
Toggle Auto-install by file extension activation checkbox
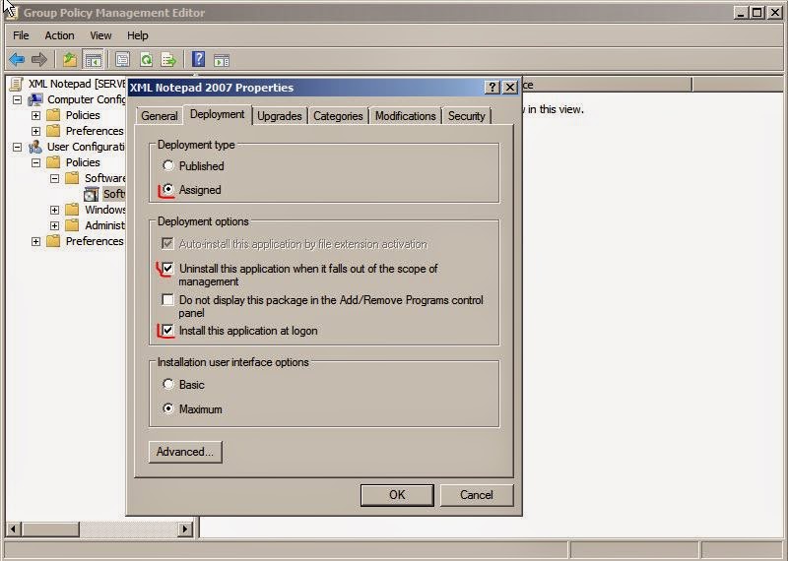[167, 244]
